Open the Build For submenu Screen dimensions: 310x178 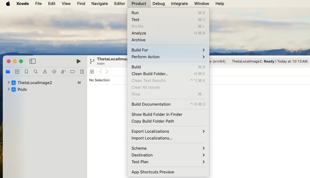click(168, 50)
